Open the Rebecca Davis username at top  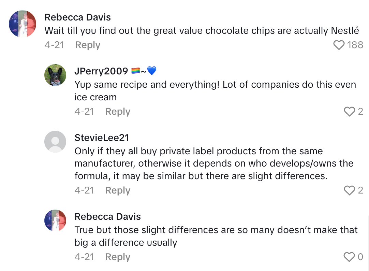coord(77,17)
